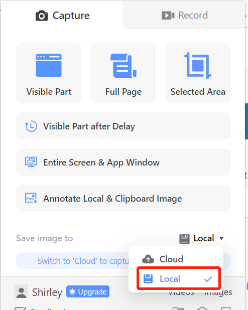The image size is (248, 310).
Task: Select the checked Local save option
Action: tap(179, 278)
